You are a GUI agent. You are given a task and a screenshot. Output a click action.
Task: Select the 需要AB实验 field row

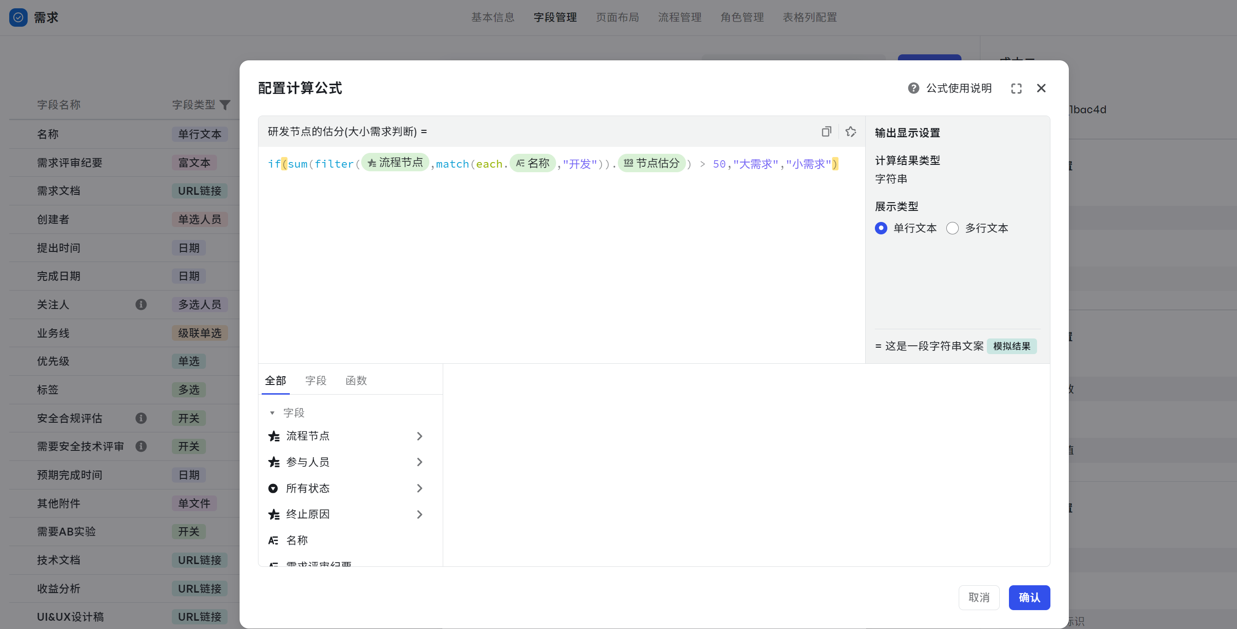pyautogui.click(x=124, y=531)
